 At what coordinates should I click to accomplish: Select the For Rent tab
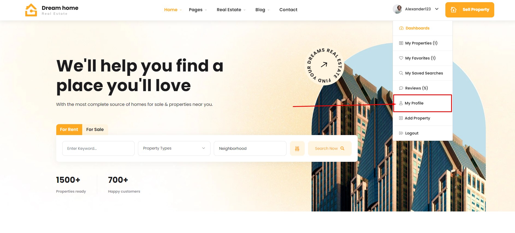coord(69,130)
